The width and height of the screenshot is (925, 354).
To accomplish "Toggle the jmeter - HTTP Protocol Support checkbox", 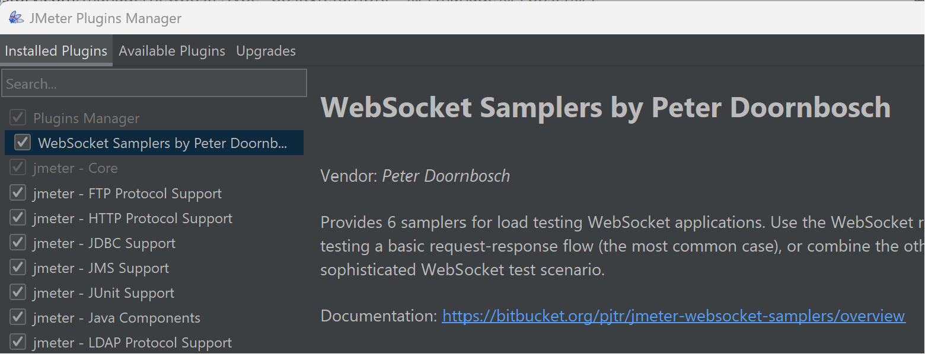I will [18, 218].
